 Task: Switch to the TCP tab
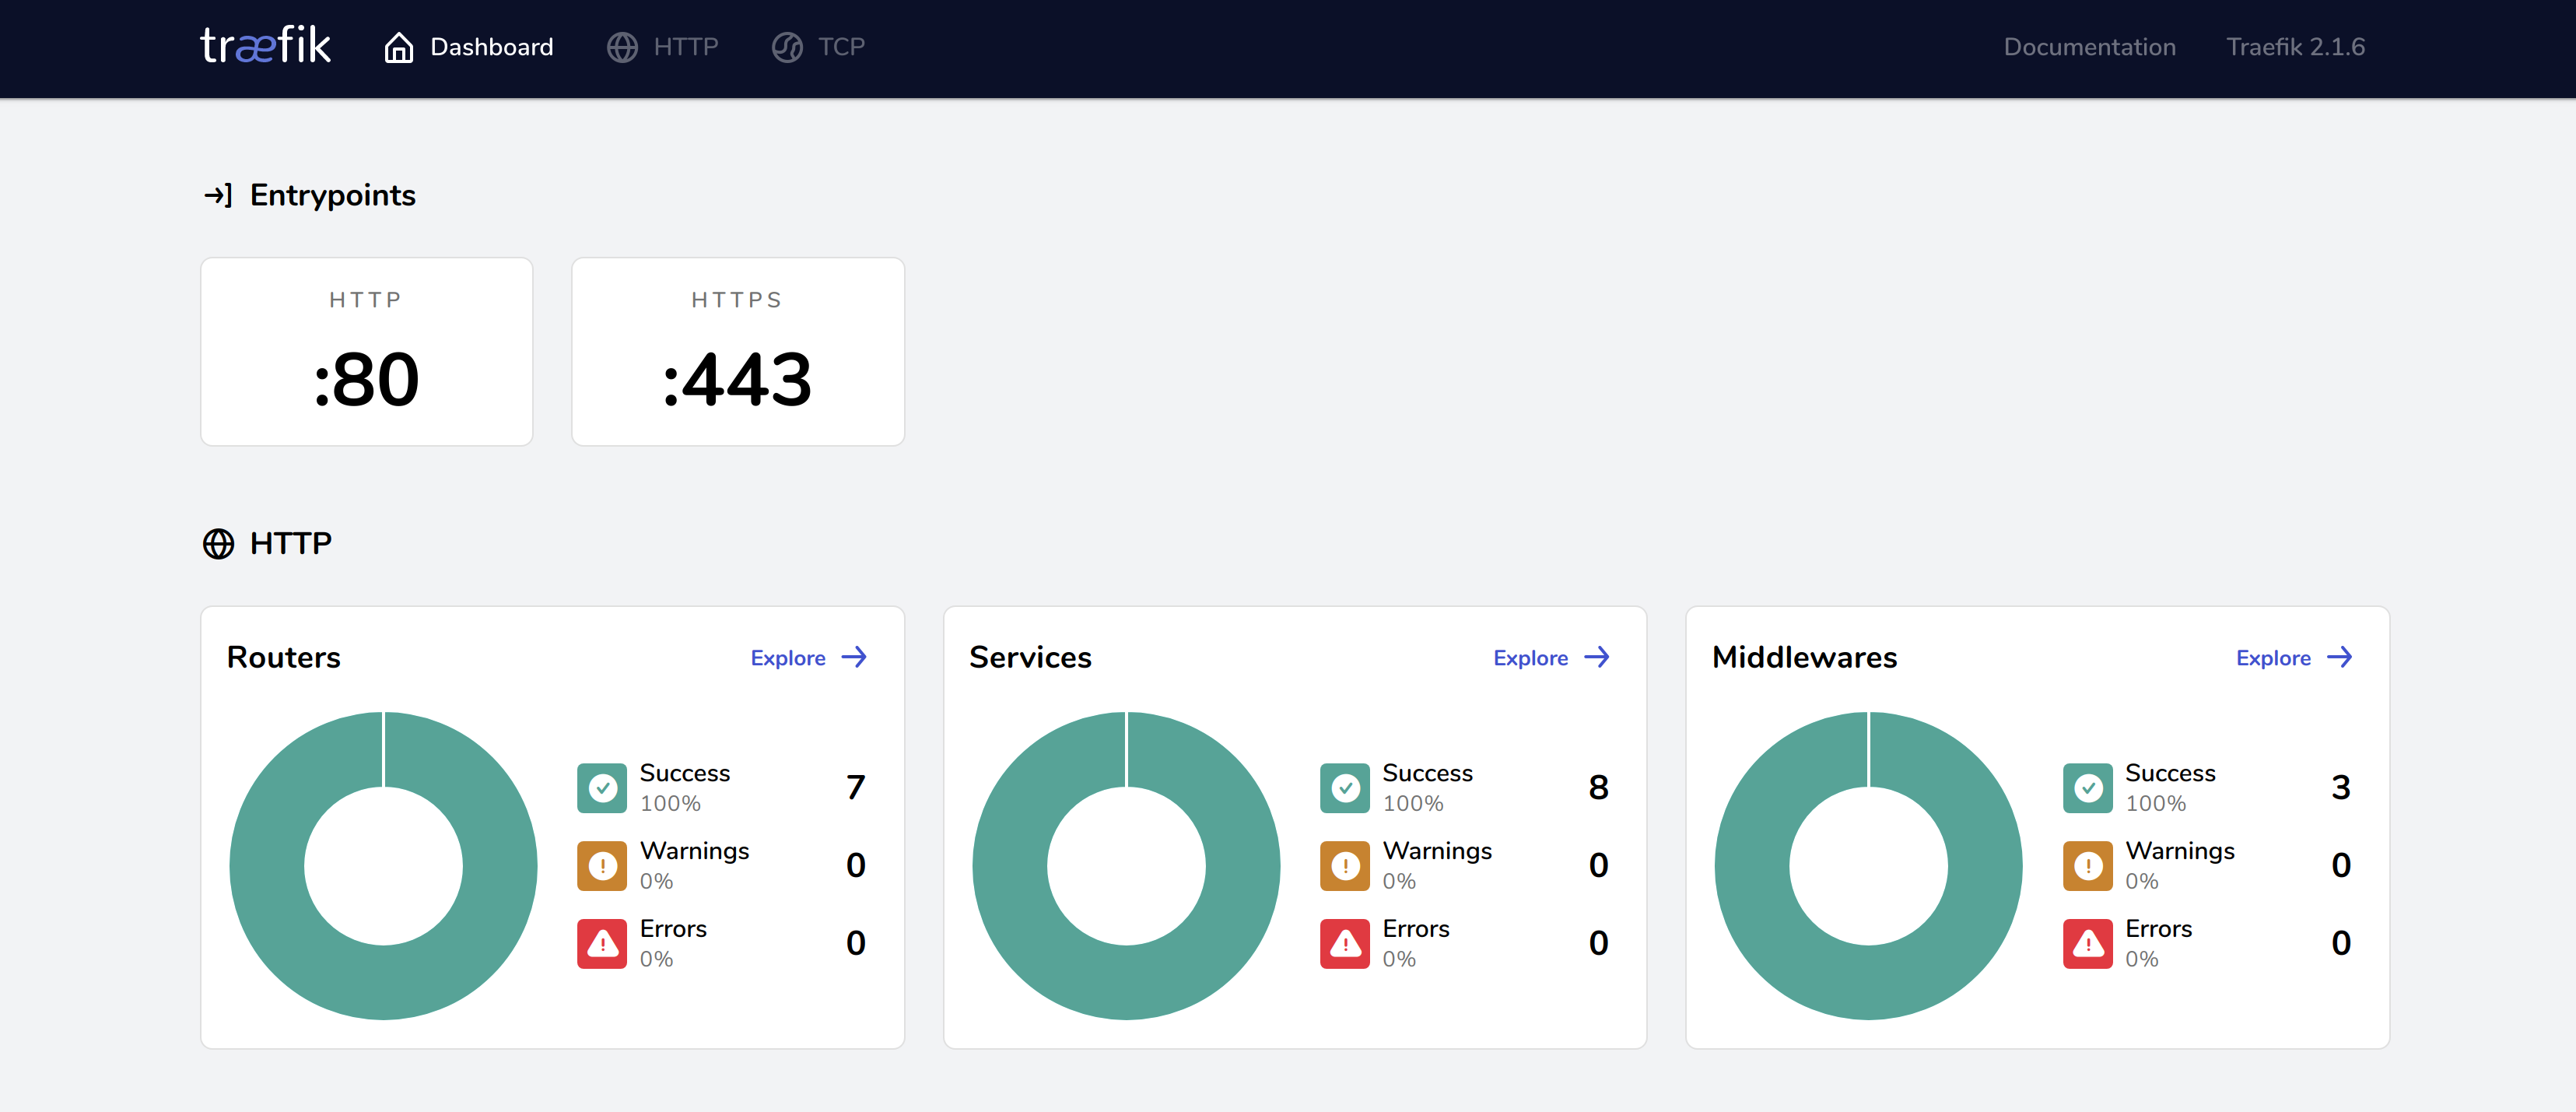coord(841,47)
